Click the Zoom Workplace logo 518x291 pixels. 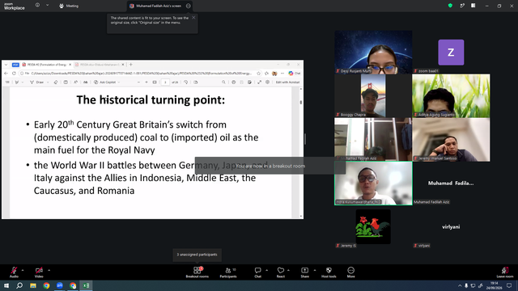coord(15,6)
